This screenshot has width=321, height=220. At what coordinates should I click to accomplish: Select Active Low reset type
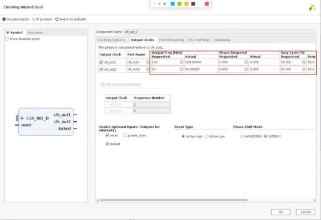pyautogui.click(x=207, y=137)
